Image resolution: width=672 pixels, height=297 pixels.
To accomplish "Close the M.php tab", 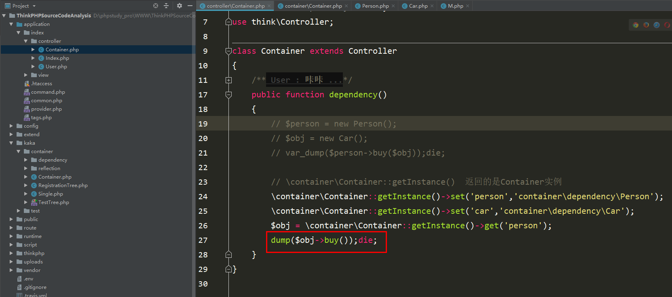I will [x=467, y=6].
